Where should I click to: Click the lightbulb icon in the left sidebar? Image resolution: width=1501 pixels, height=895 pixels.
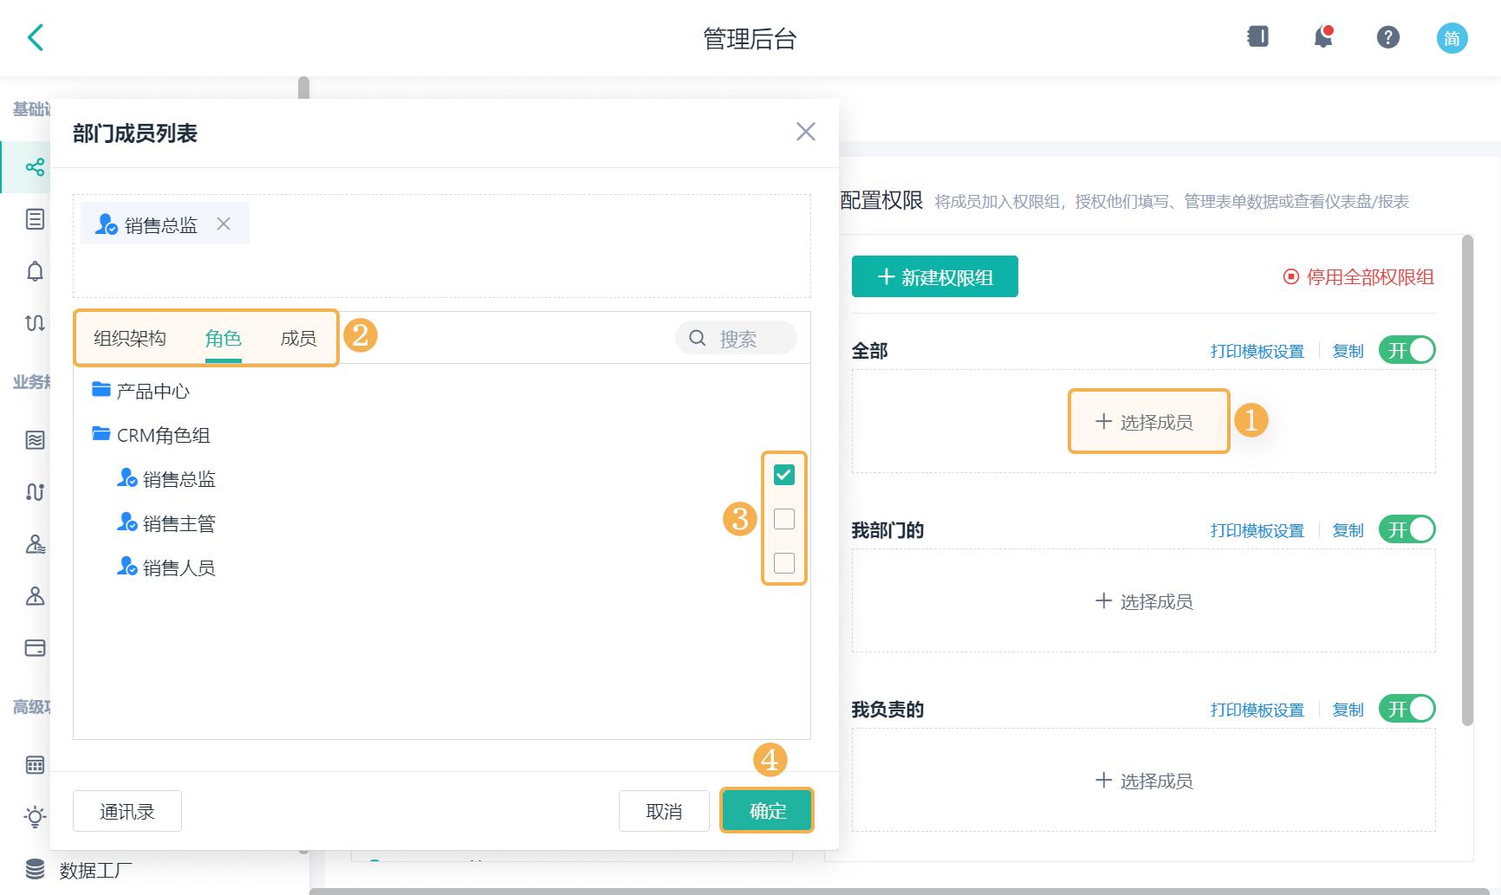[x=35, y=817]
